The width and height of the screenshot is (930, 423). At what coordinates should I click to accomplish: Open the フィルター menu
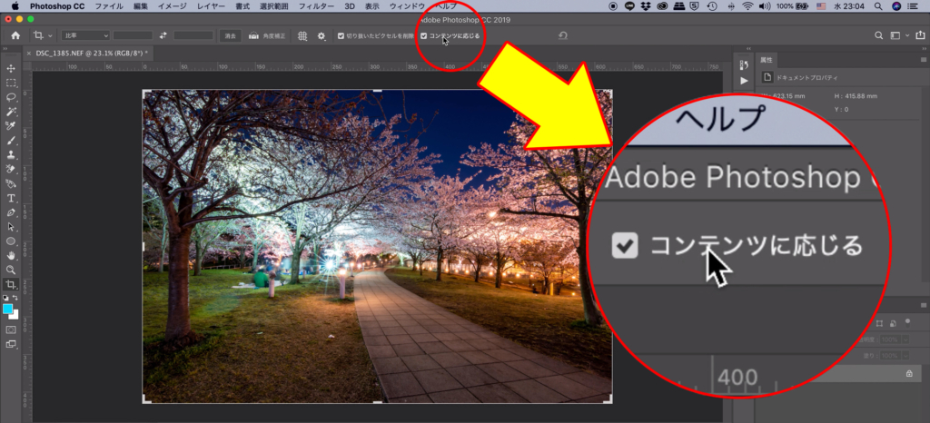point(316,6)
